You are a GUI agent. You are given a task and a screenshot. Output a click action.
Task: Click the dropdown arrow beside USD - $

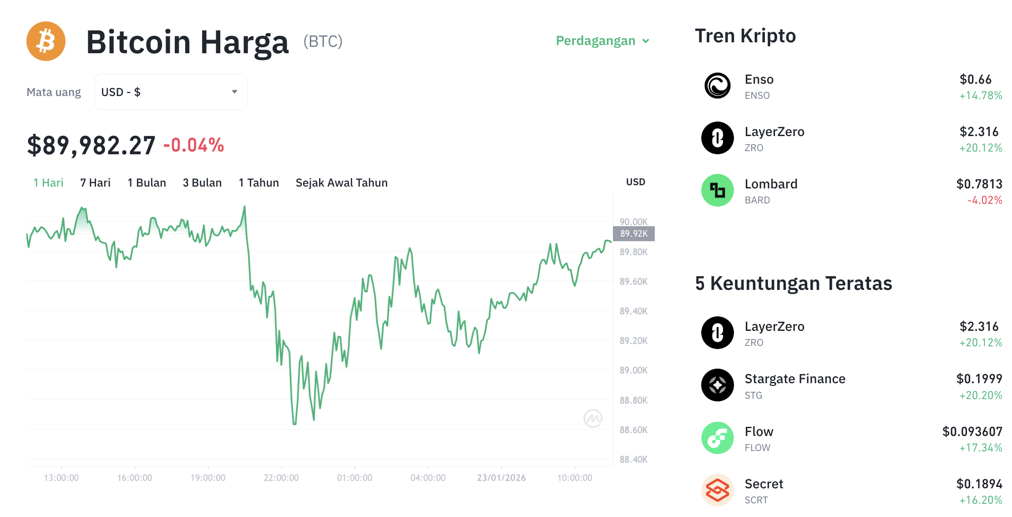point(235,91)
